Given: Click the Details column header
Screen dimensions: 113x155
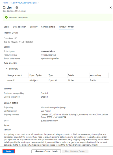Looking at the screenshot, I should point(71,75).
